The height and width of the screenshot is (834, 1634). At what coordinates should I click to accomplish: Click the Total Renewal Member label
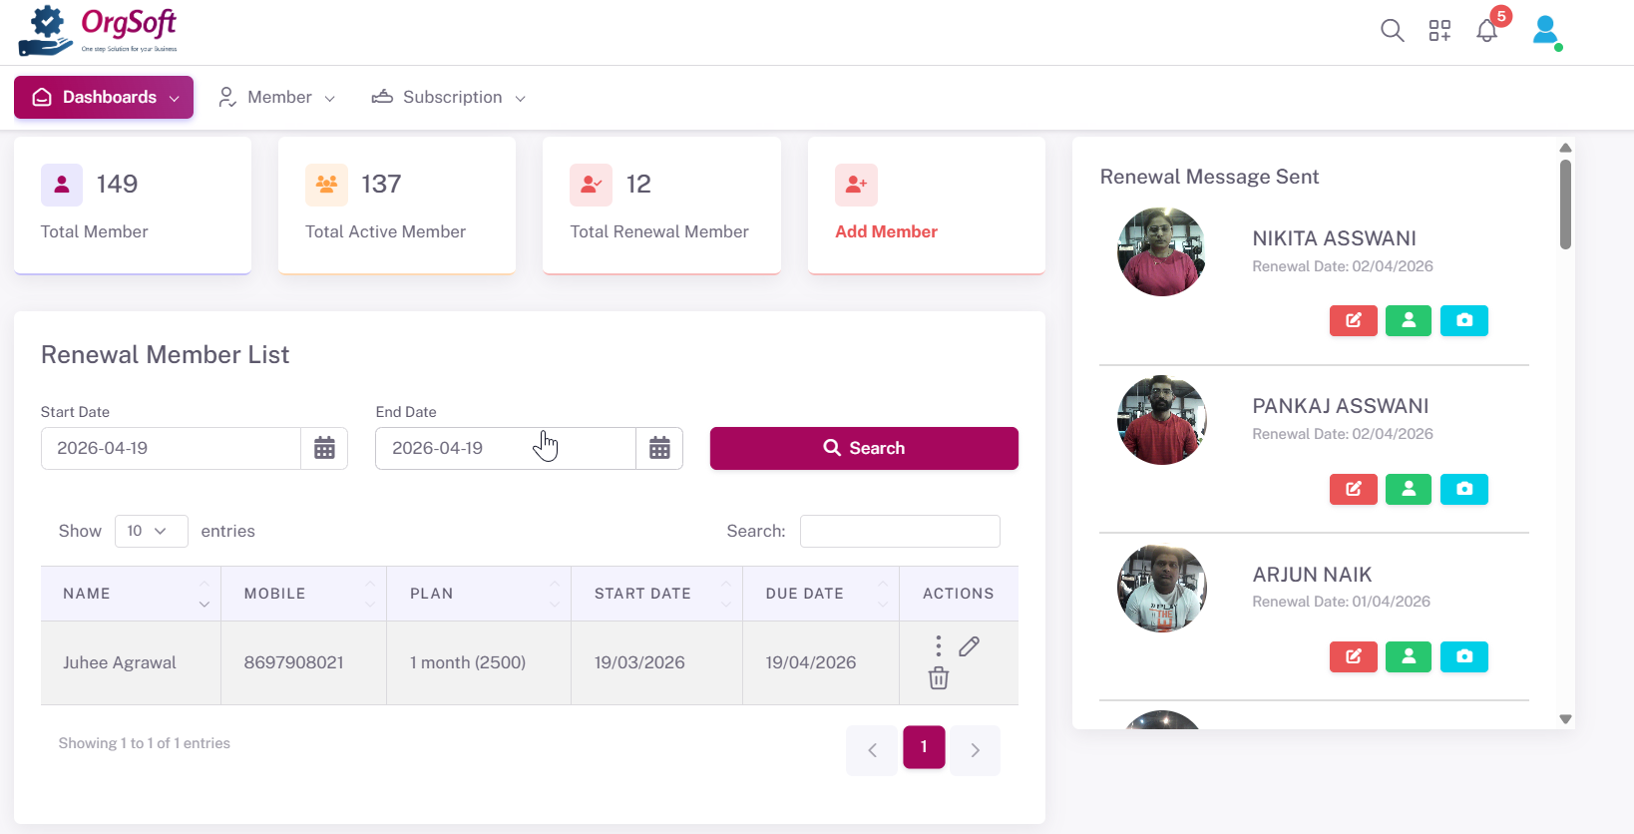point(659,231)
